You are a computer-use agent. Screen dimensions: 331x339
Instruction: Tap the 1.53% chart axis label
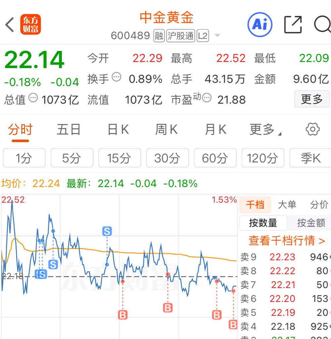[x=224, y=200]
